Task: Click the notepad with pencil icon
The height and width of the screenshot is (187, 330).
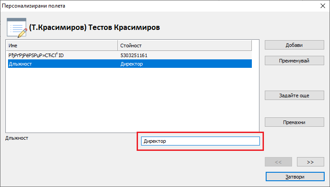Action: (x=17, y=28)
